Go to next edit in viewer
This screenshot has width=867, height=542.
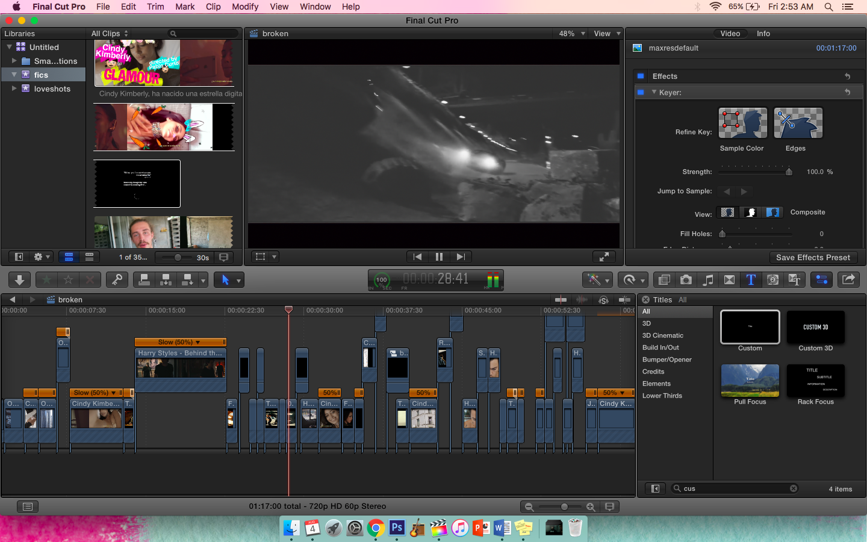click(x=461, y=257)
